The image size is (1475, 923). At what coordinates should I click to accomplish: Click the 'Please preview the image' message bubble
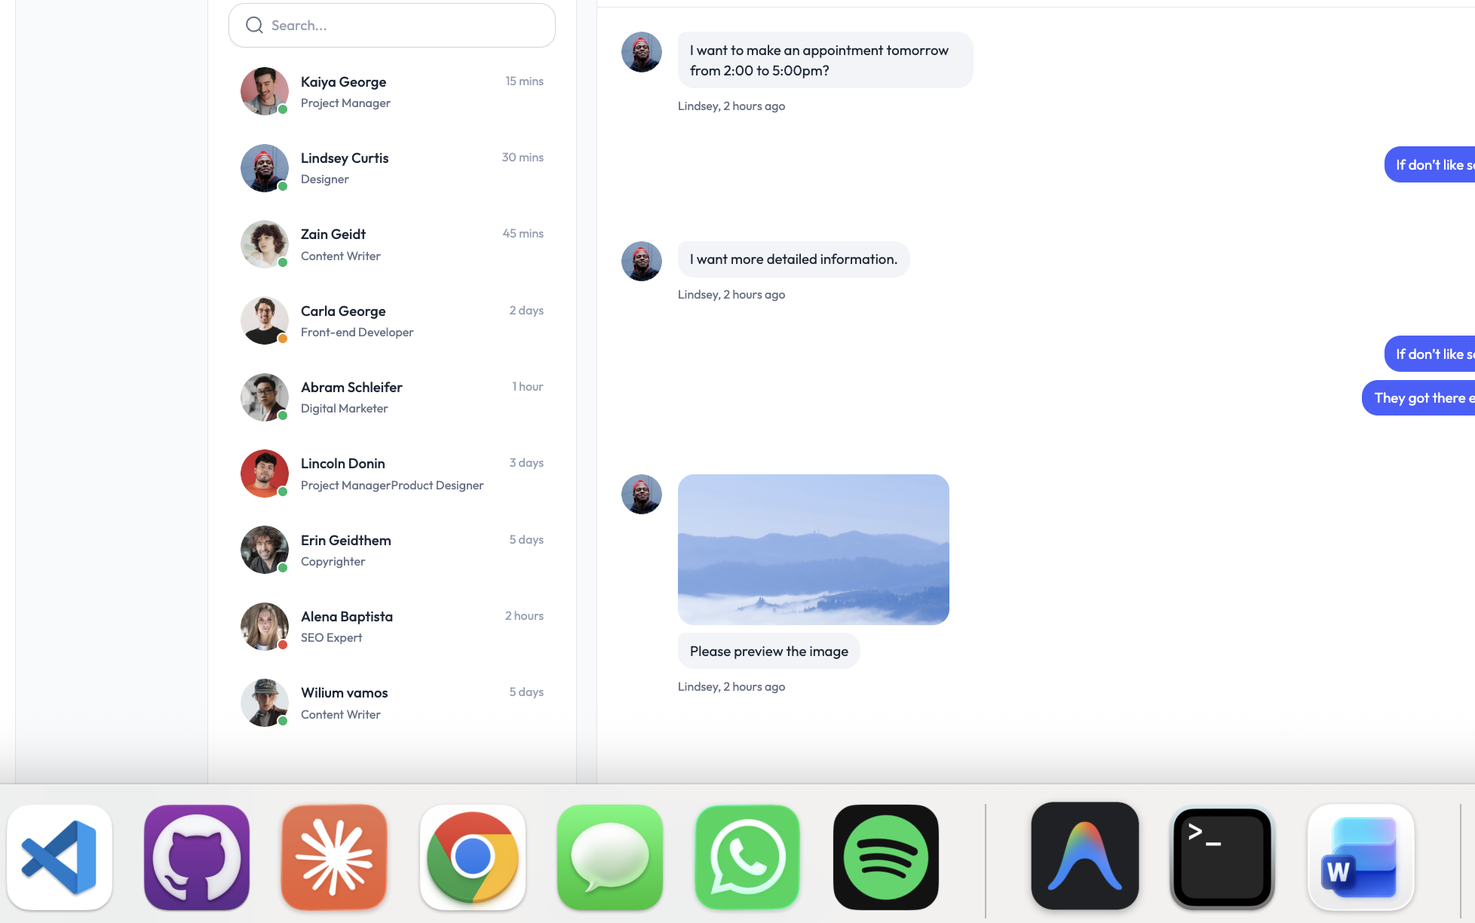click(768, 651)
